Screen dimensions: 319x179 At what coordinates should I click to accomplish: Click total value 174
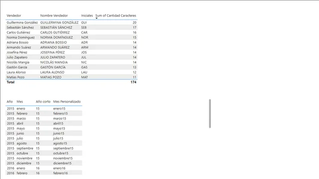[134, 82]
